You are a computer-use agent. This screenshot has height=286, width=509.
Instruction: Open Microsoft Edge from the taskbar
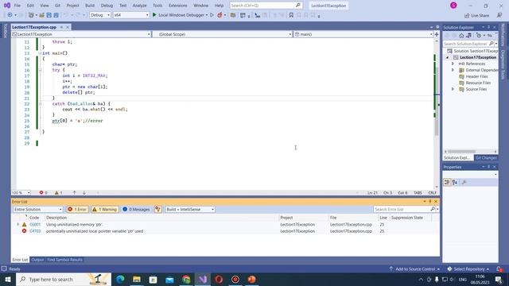pyautogui.click(x=120, y=279)
